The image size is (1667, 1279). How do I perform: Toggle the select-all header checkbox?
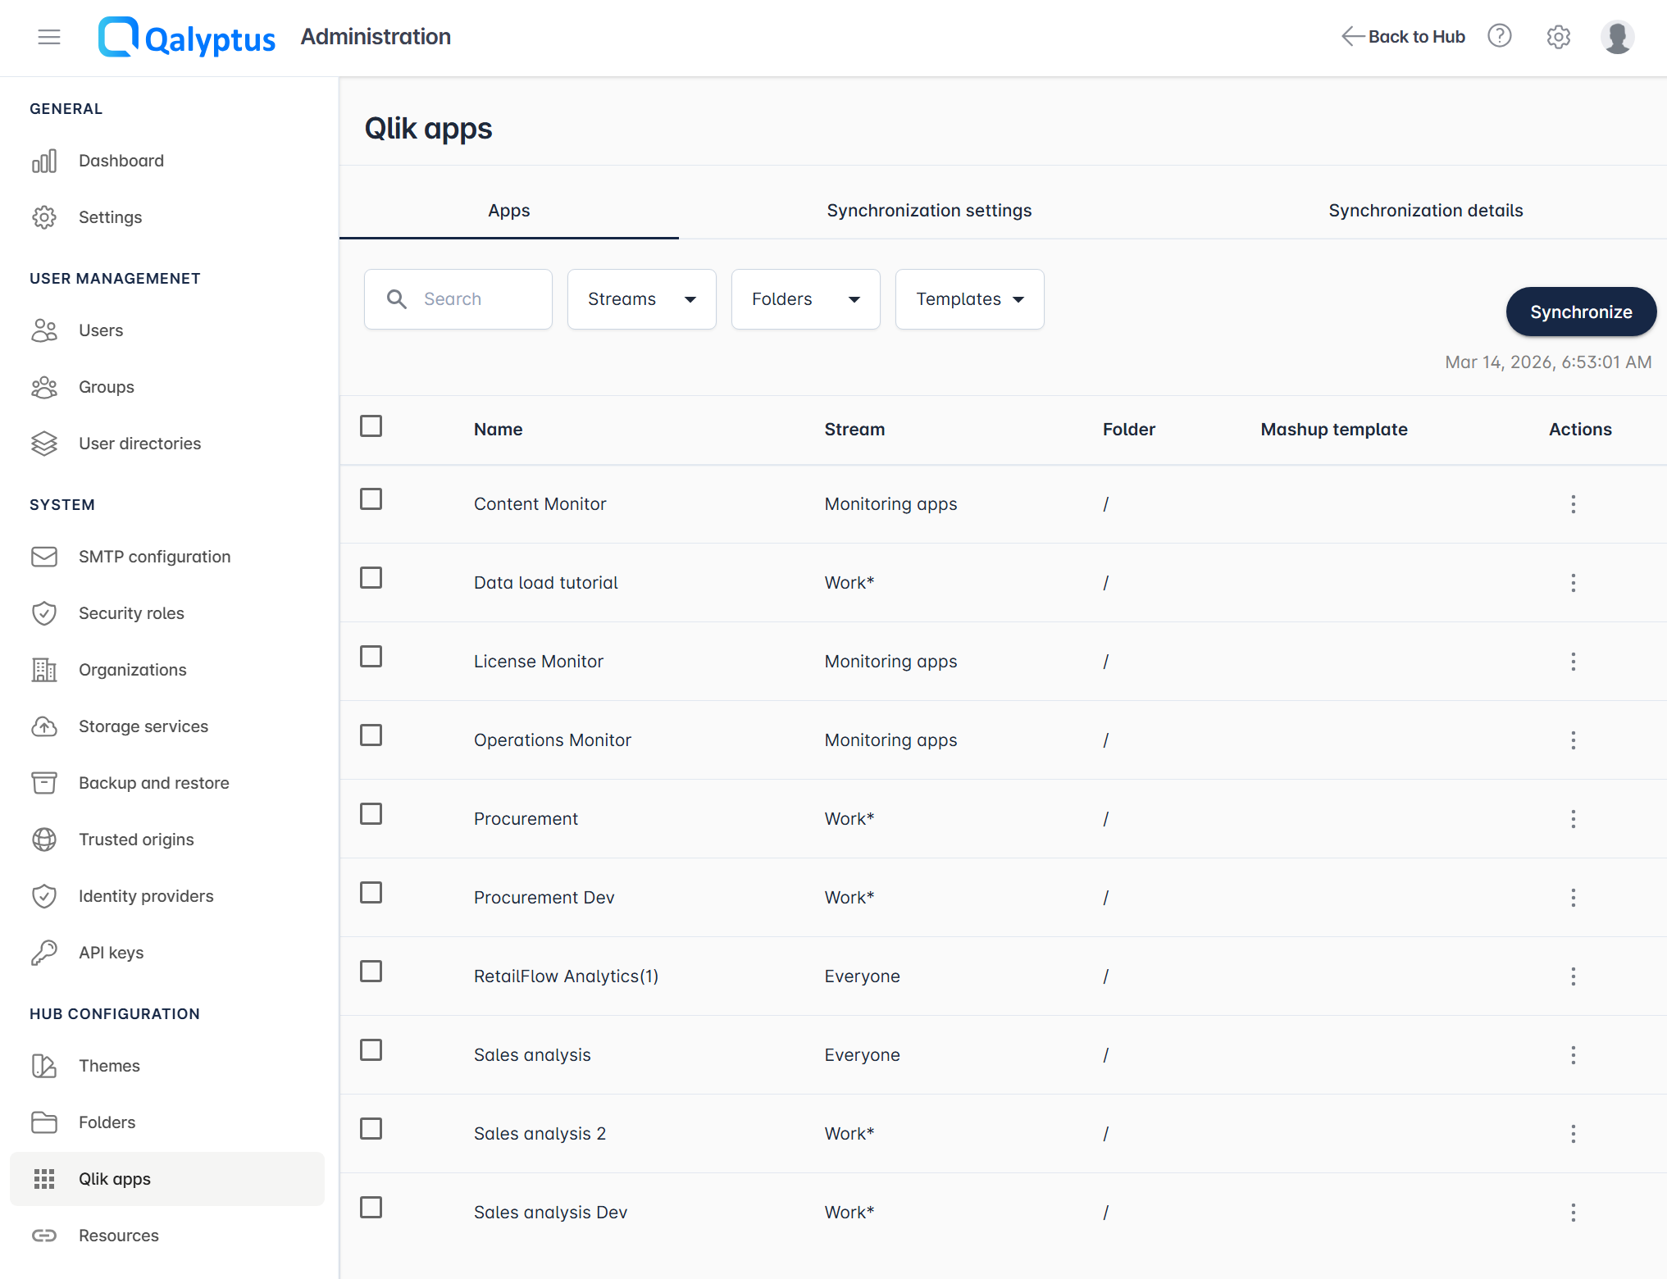pos(371,426)
